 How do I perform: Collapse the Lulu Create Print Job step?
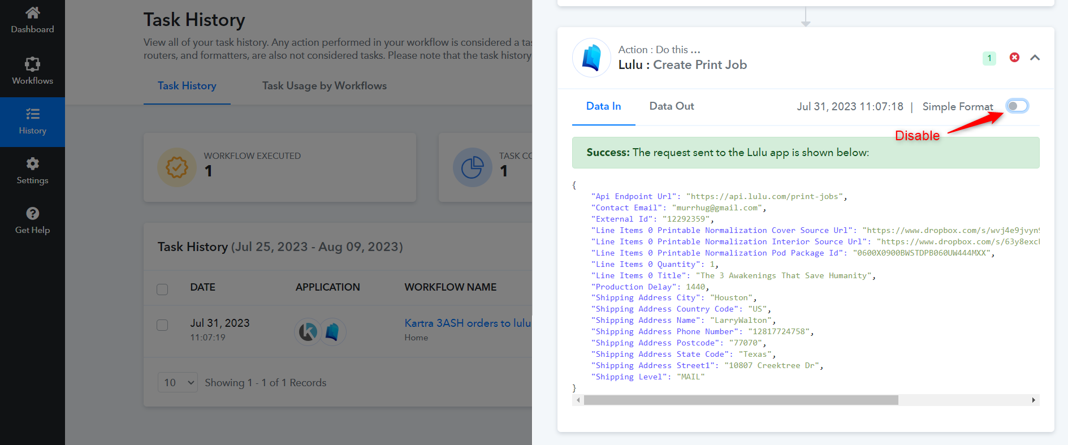coord(1035,58)
